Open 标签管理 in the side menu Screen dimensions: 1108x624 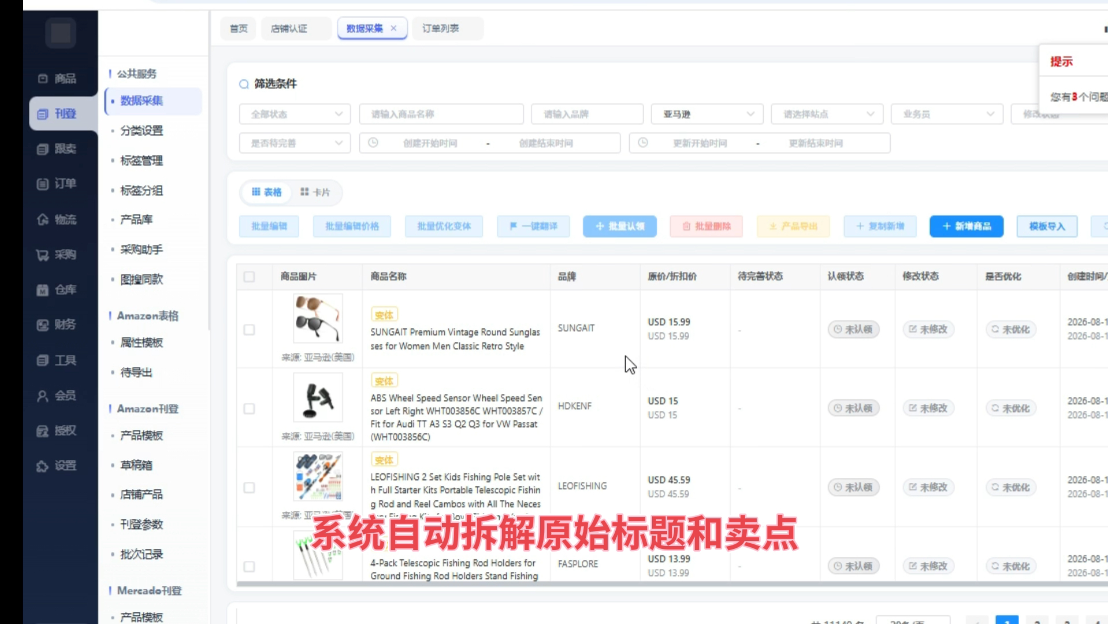pyautogui.click(x=142, y=161)
